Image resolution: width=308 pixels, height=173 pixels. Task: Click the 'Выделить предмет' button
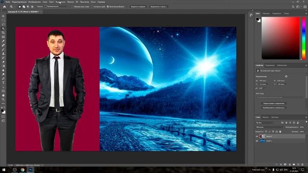[138, 7]
